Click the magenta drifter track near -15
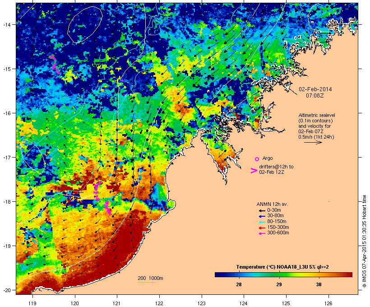This screenshot has height=307, width=370. click(x=55, y=65)
